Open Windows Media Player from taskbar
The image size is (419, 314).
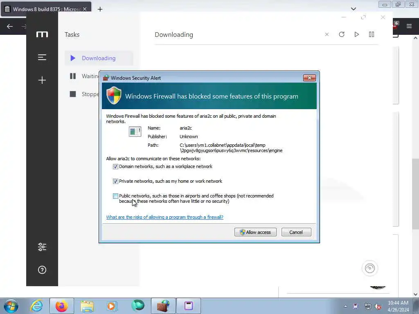112,306
